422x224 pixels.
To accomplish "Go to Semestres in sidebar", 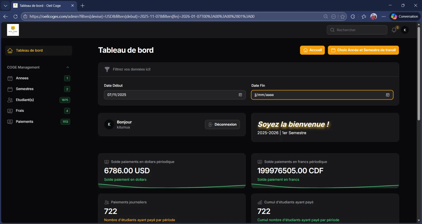I will tap(39, 89).
